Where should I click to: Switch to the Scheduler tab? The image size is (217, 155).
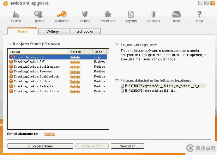[85, 31]
